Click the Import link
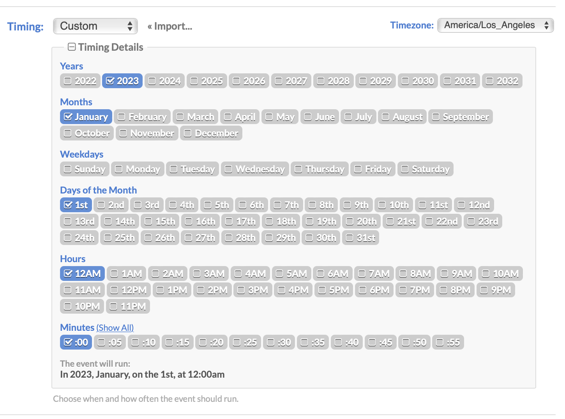 coord(170,27)
